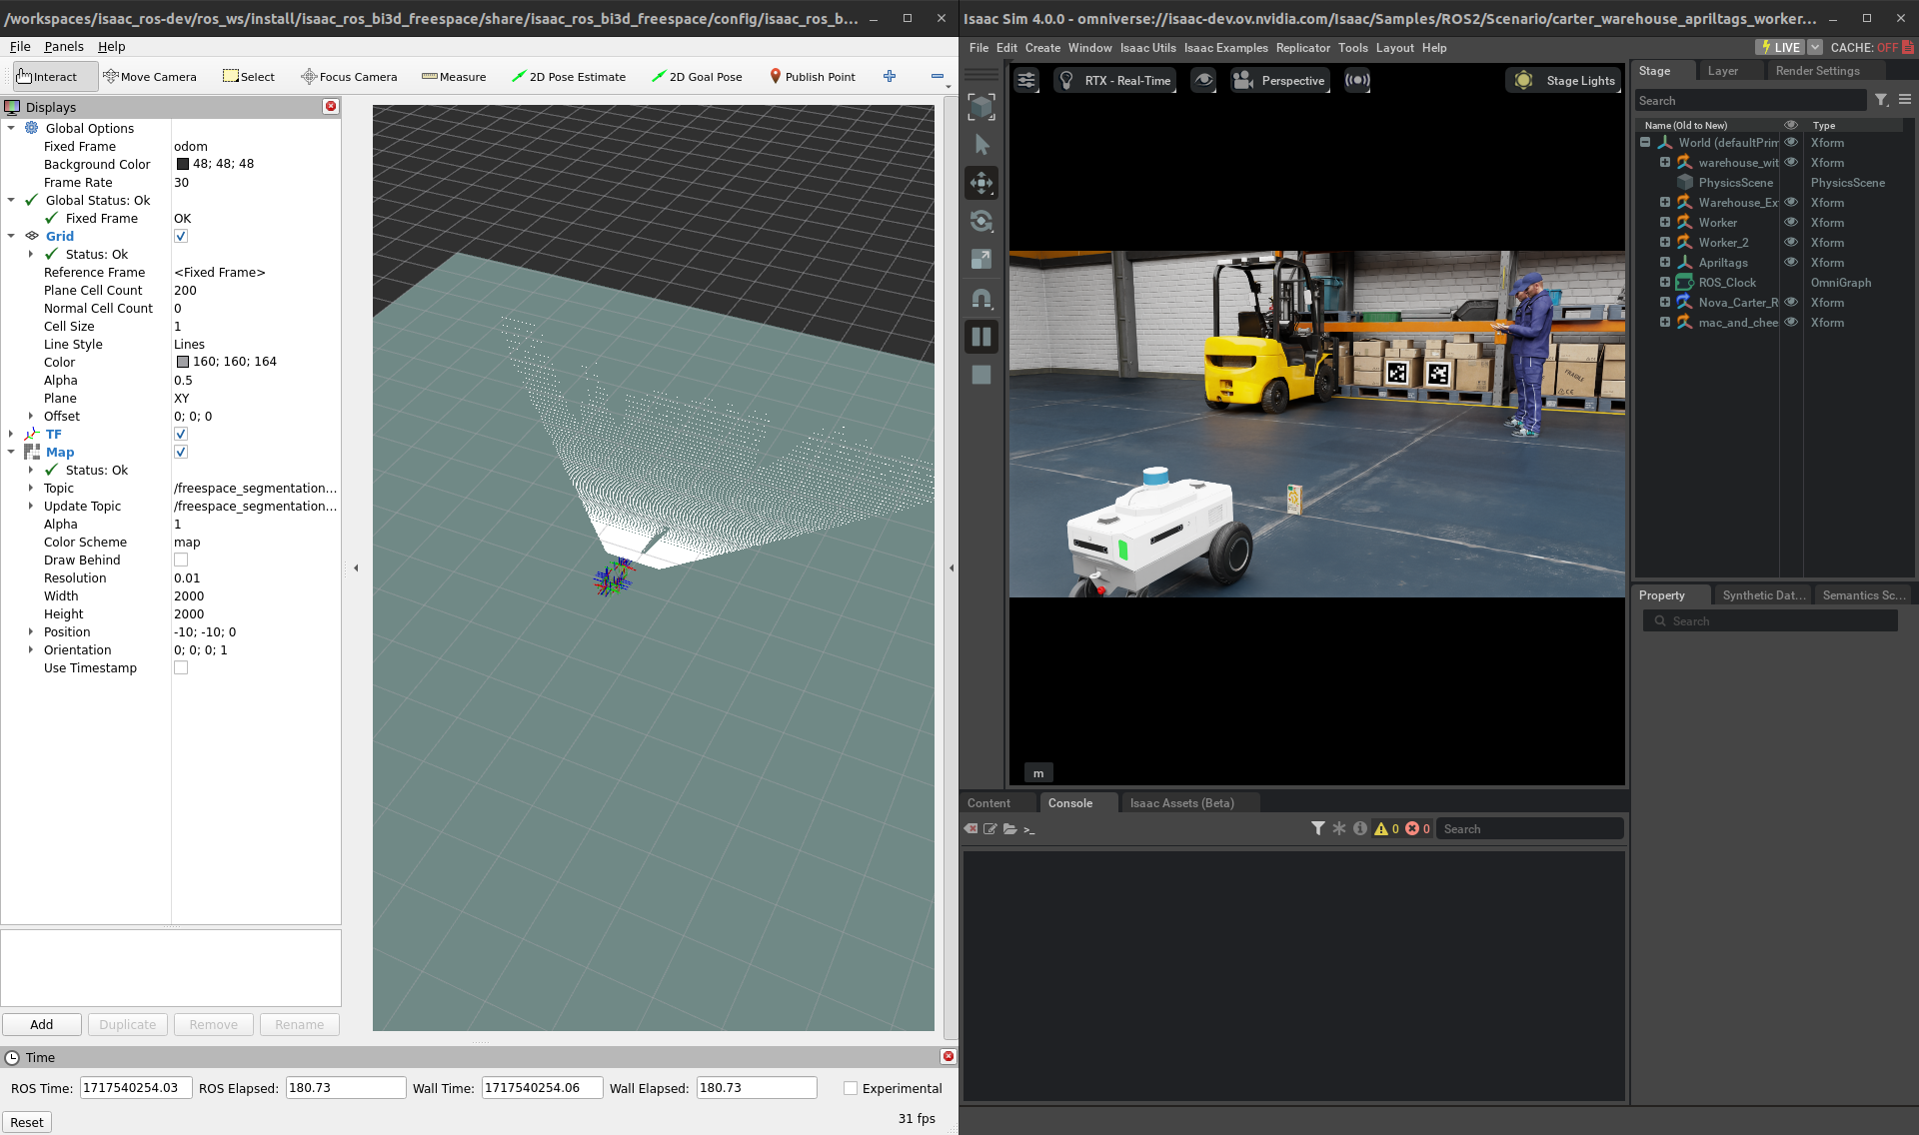Collapse the Global Options section
Screen dimensions: 1919x1135
click(x=11, y=128)
